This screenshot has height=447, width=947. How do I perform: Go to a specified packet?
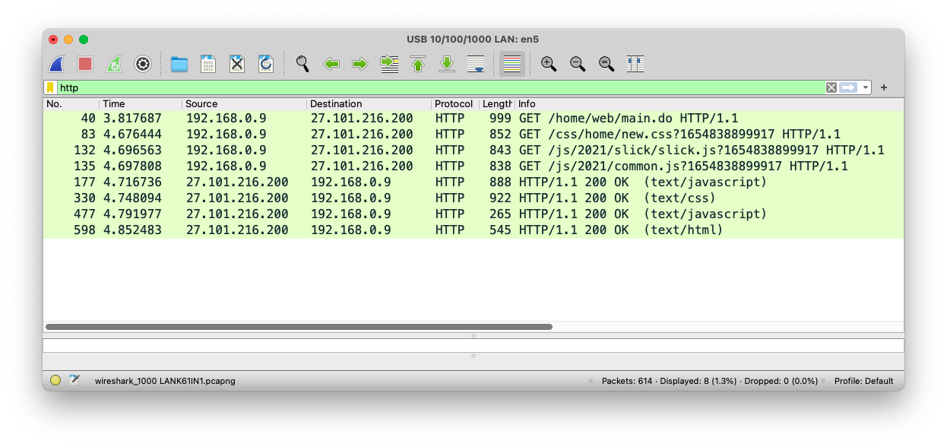coord(389,64)
